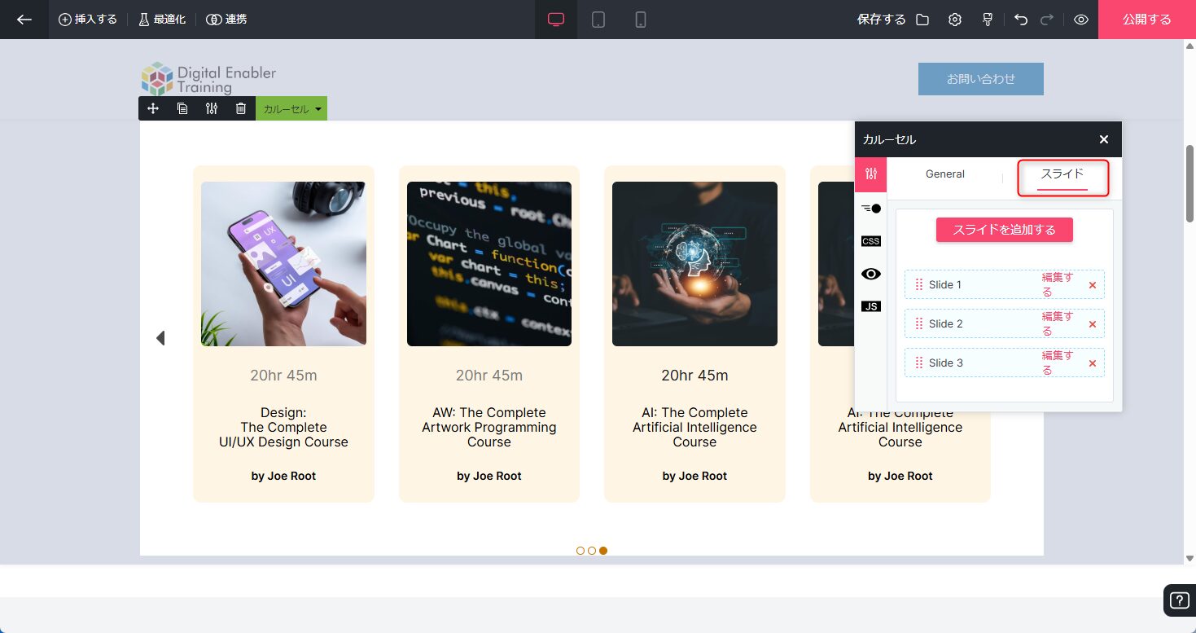
Task: Open page settings gear icon
Action: 955,20
